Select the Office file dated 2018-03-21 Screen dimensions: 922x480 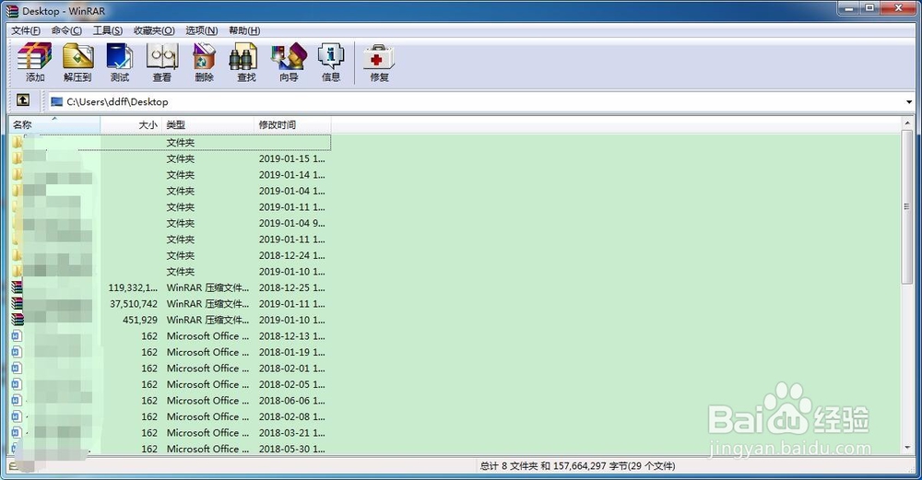click(x=170, y=432)
